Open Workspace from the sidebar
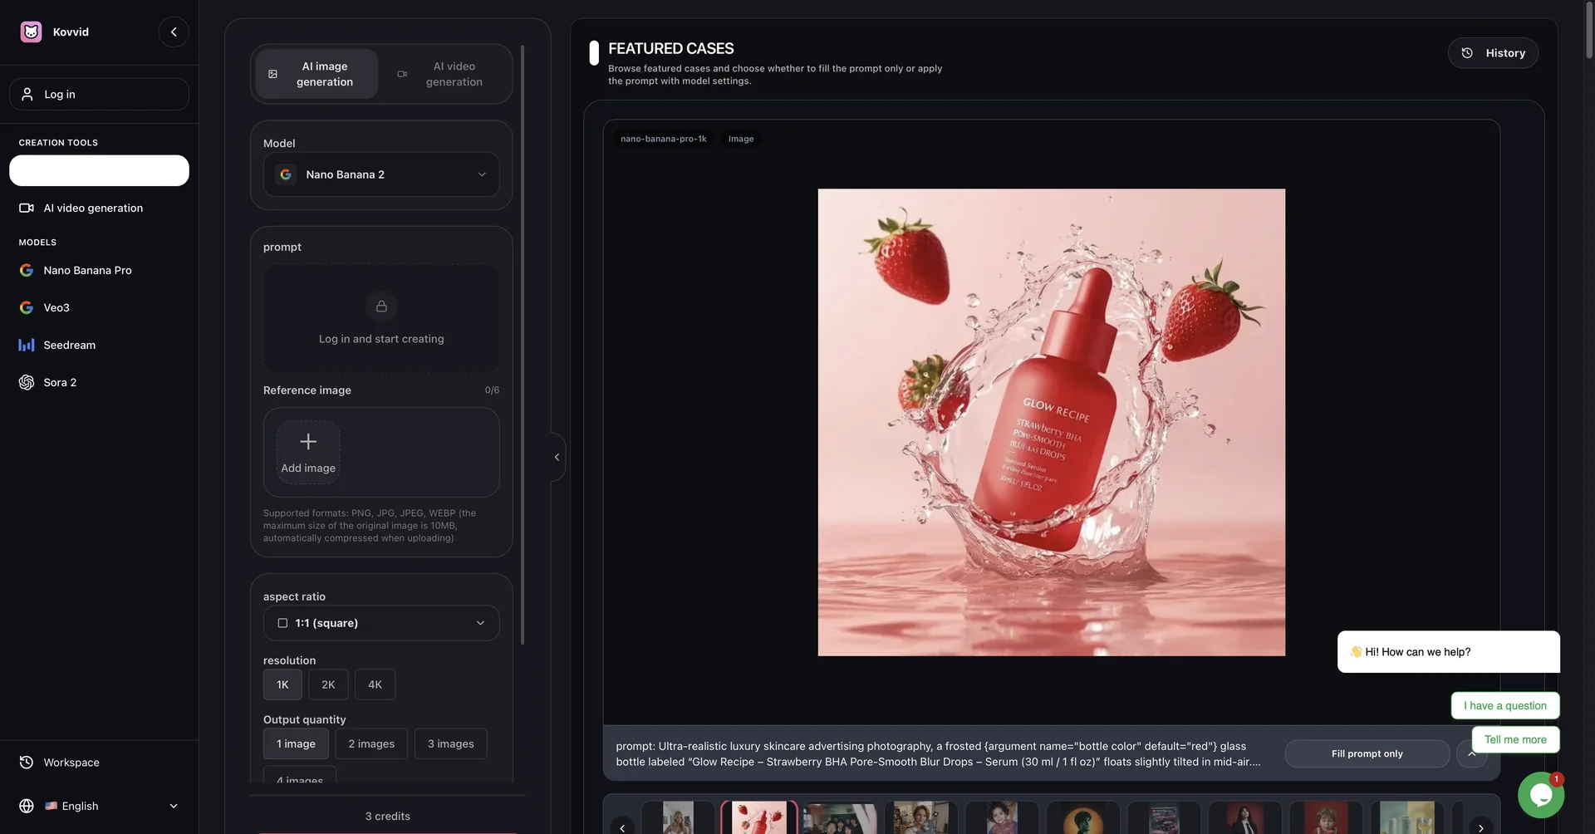The width and height of the screenshot is (1595, 834). coord(71,762)
